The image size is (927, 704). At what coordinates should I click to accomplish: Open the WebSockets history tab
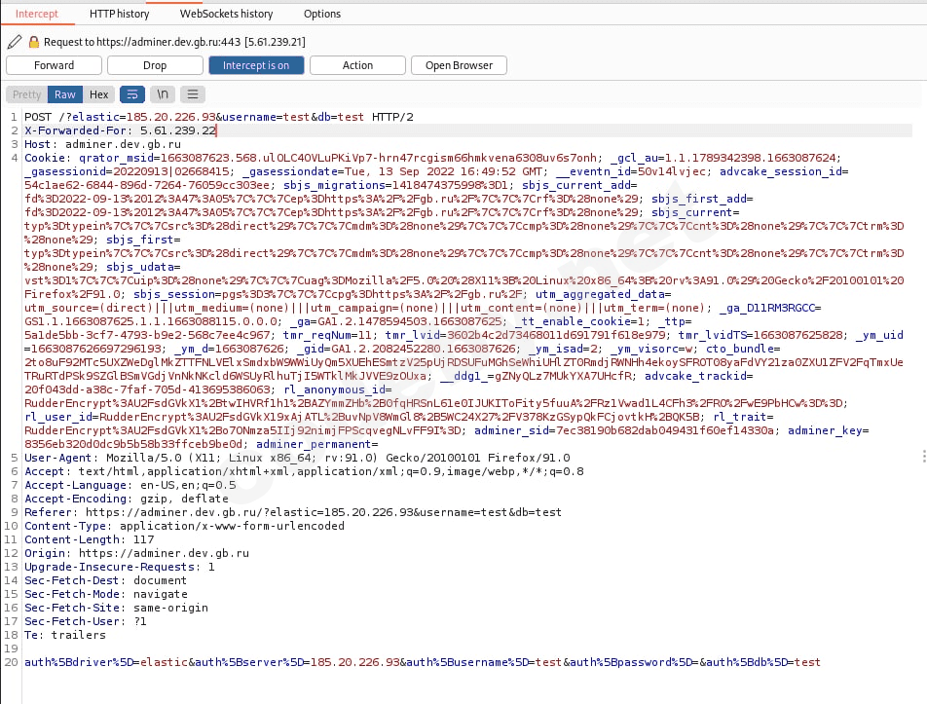click(226, 14)
